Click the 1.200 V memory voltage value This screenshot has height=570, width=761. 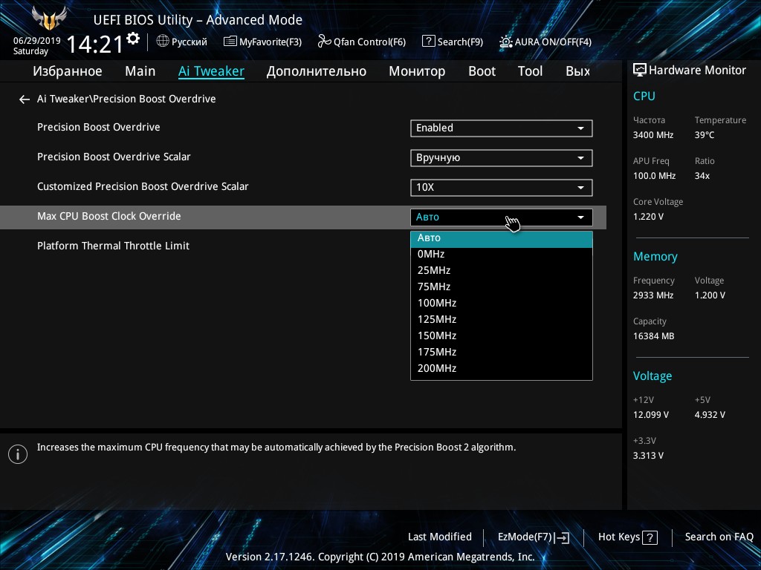(710, 295)
